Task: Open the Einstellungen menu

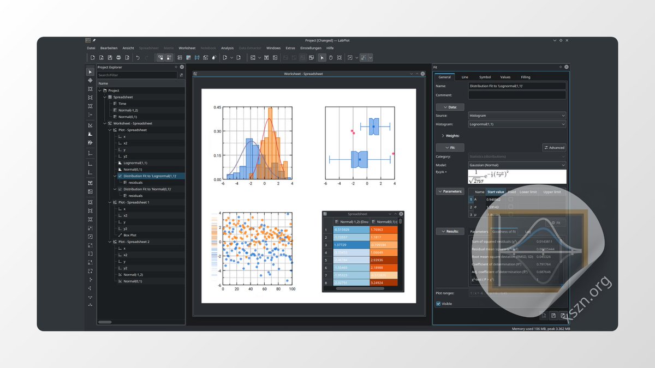Action: (x=311, y=48)
